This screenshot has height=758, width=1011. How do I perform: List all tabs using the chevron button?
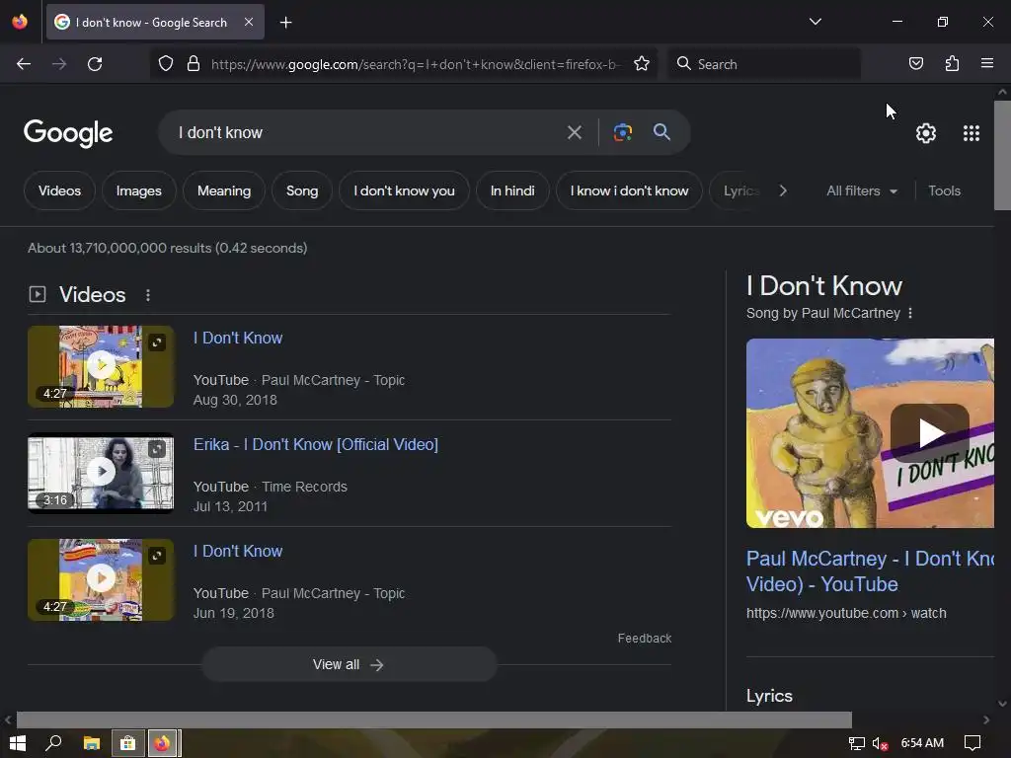[x=815, y=22]
